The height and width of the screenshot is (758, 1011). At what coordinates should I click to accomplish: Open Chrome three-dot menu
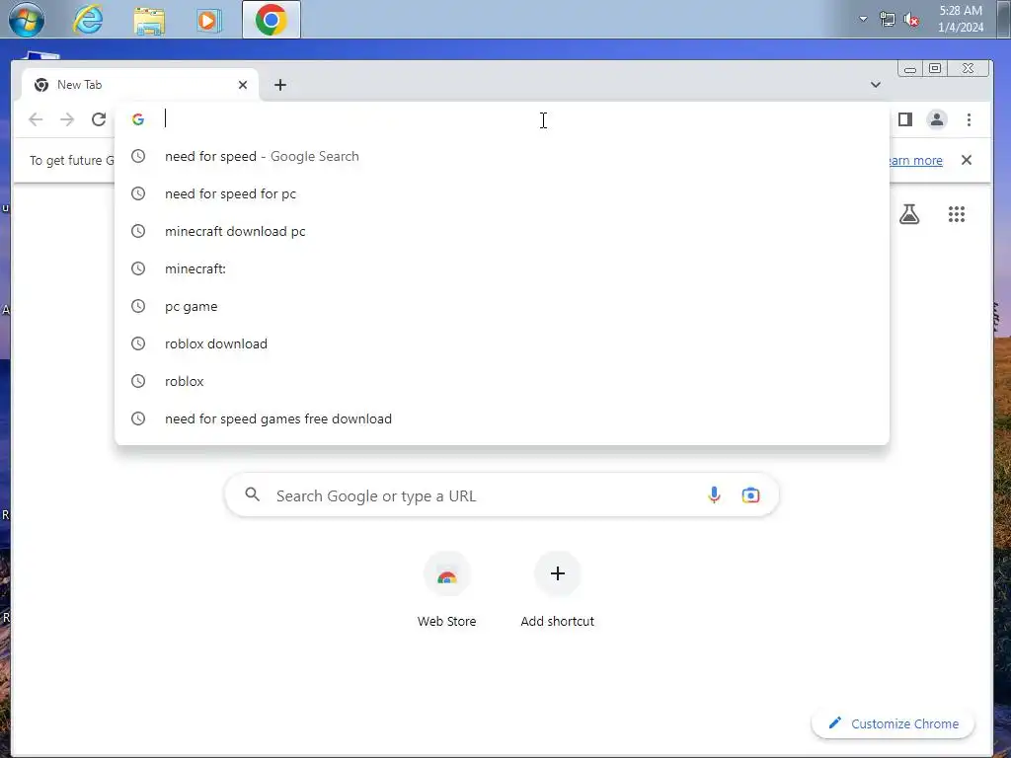click(x=969, y=119)
